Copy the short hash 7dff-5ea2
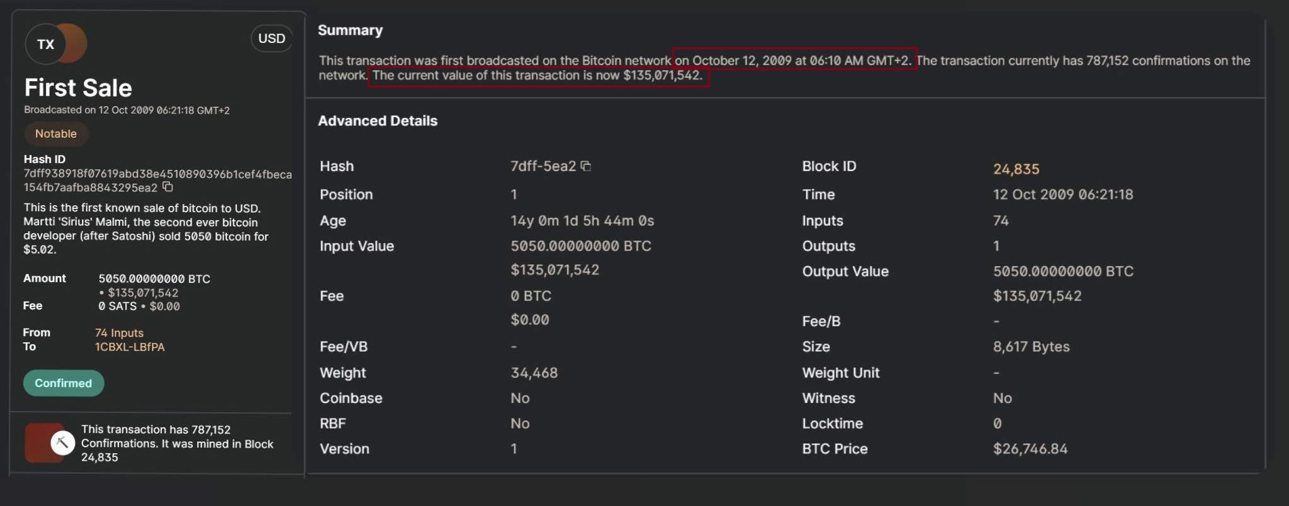The height and width of the screenshot is (506, 1289). tap(586, 166)
